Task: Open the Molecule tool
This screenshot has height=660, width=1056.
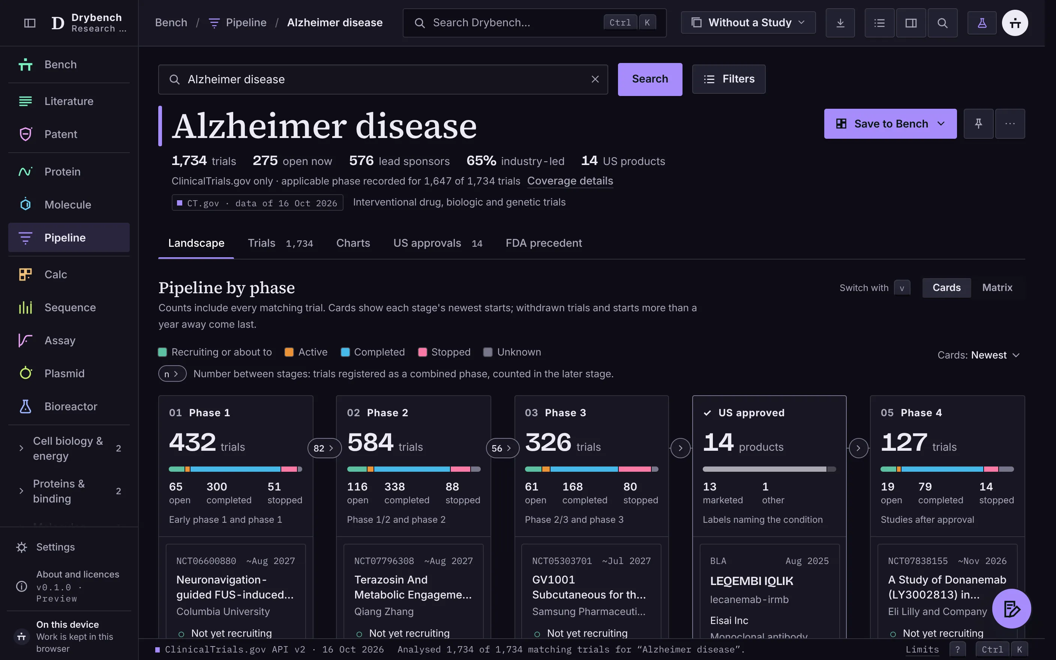Action: [69, 205]
